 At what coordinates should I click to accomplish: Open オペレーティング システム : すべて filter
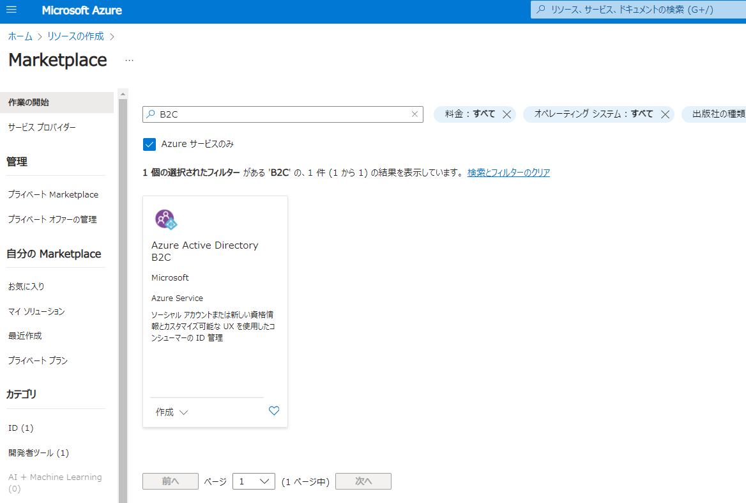[593, 114]
